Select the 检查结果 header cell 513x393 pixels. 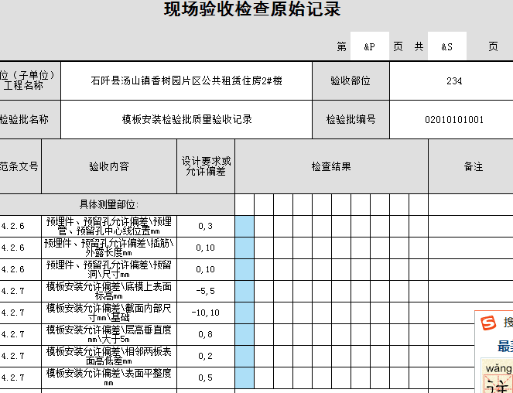331,166
